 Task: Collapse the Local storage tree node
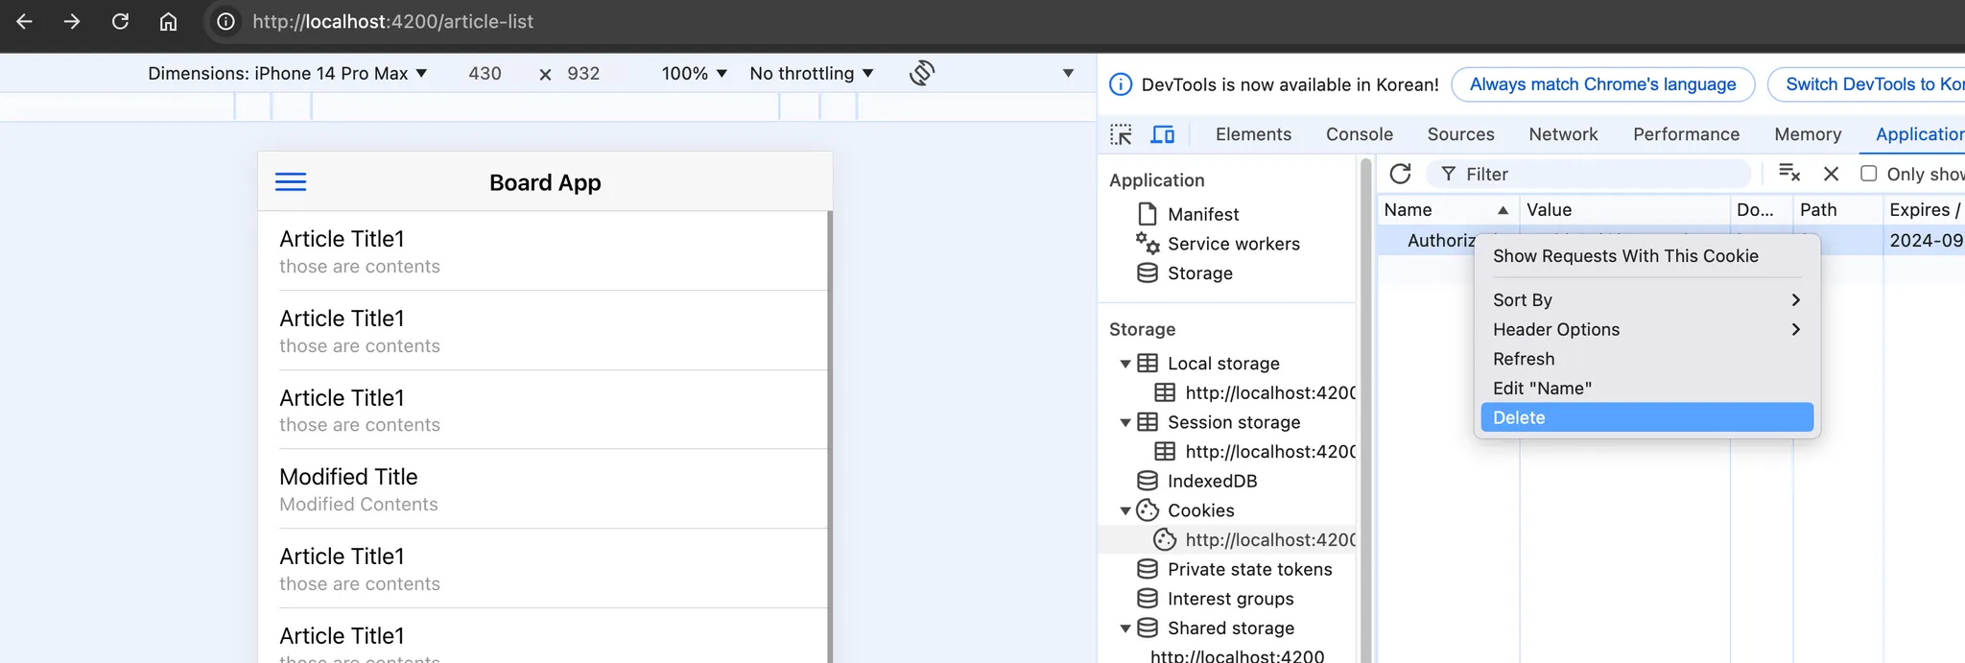[1125, 364]
